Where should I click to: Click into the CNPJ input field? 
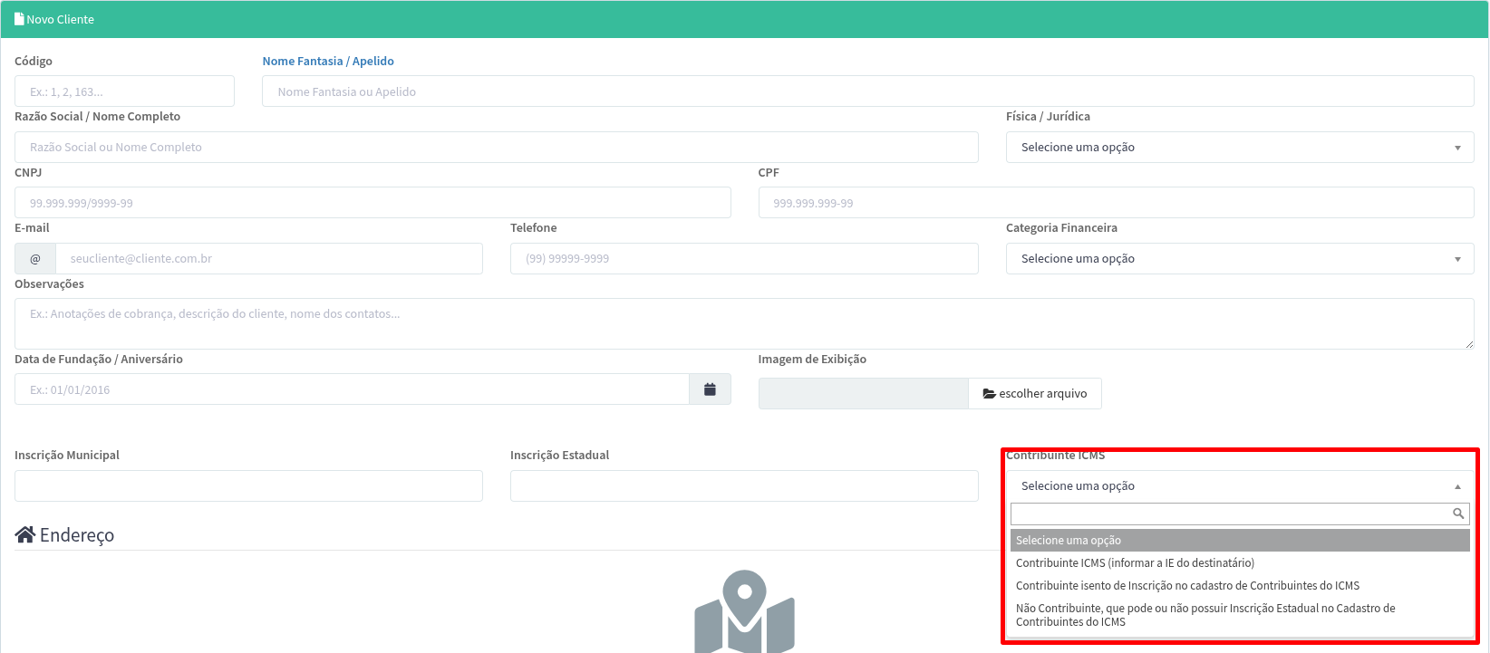(x=372, y=203)
